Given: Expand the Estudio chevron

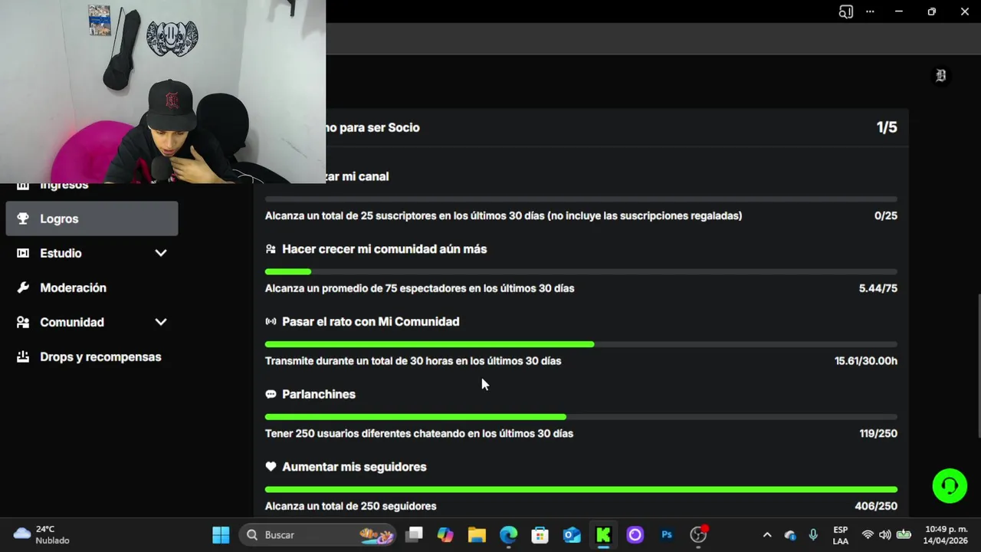Looking at the screenshot, I should [161, 253].
